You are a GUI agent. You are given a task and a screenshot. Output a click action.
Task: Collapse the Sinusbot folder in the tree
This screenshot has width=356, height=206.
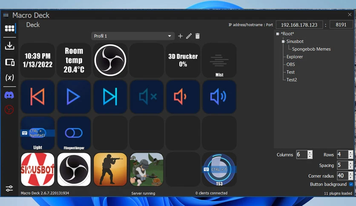point(283,42)
